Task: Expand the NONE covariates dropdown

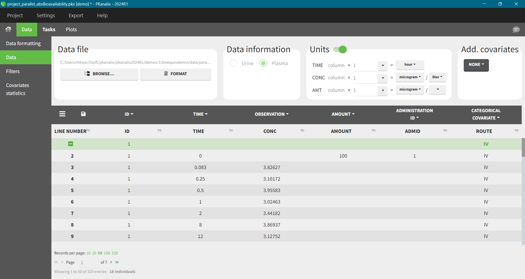Action: pos(476,65)
